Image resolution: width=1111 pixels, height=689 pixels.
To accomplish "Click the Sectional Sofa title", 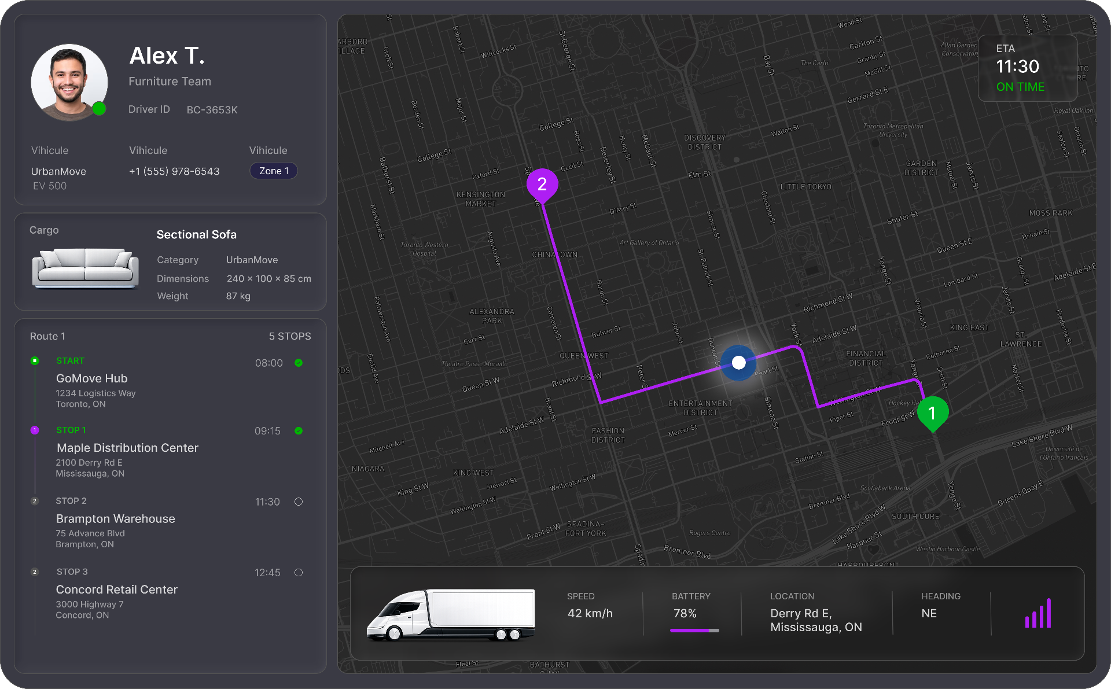I will (197, 235).
